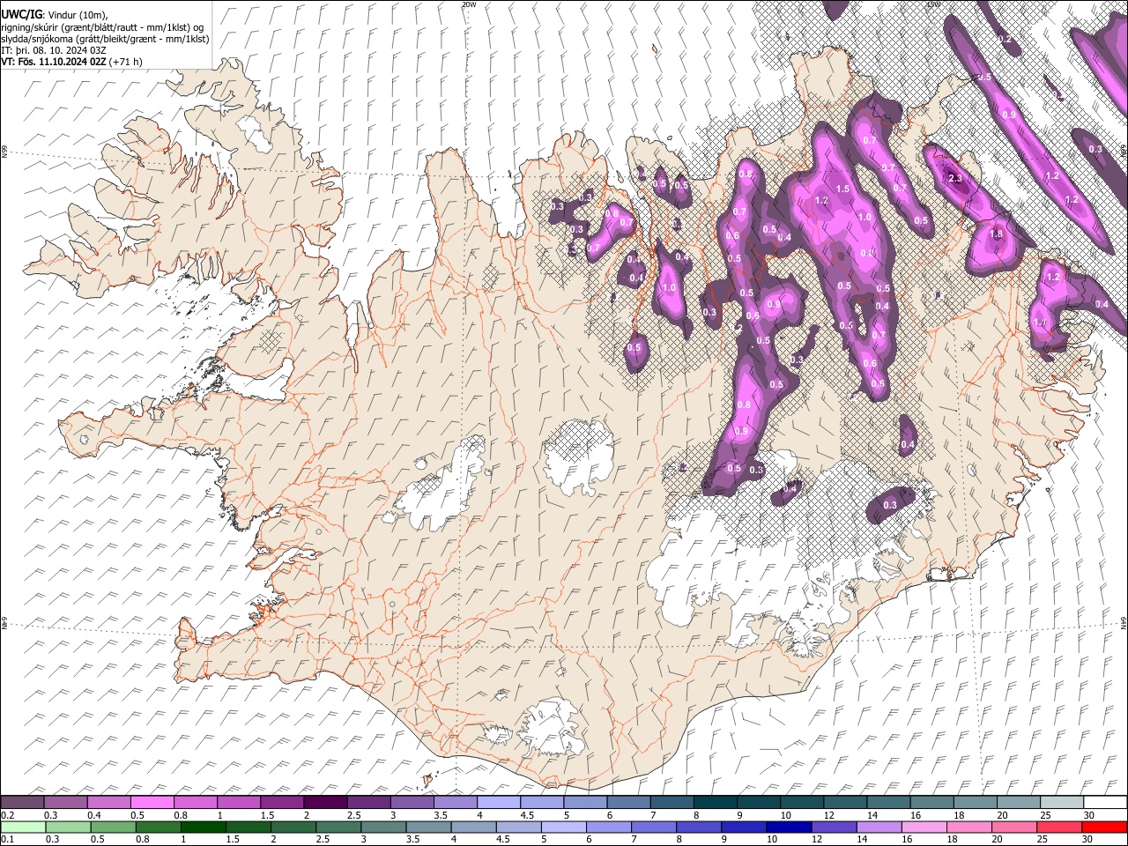This screenshot has width=1128, height=846.
Task: Click the 3.5 lavender swatch in upper scale
Action: tap(455, 803)
